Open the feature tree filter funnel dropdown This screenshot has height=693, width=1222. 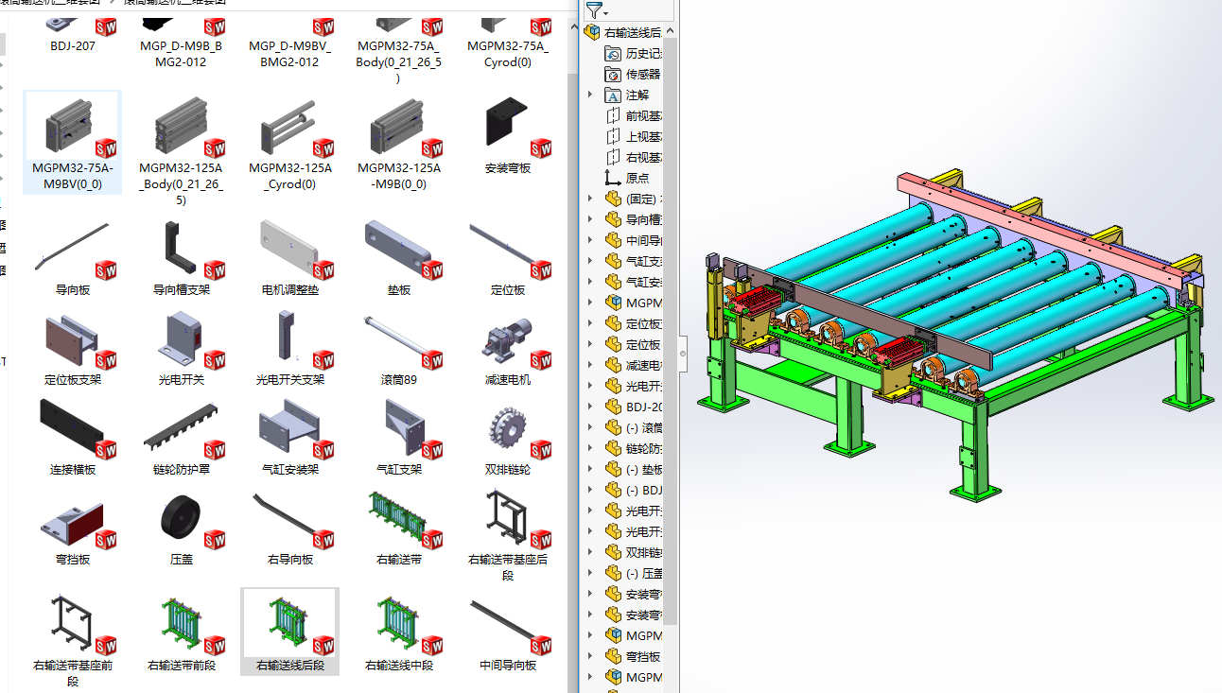[x=597, y=11]
